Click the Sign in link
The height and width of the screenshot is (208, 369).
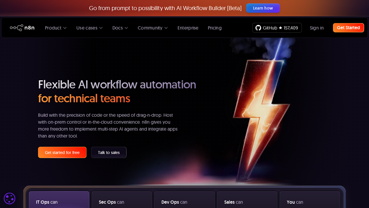(317, 28)
